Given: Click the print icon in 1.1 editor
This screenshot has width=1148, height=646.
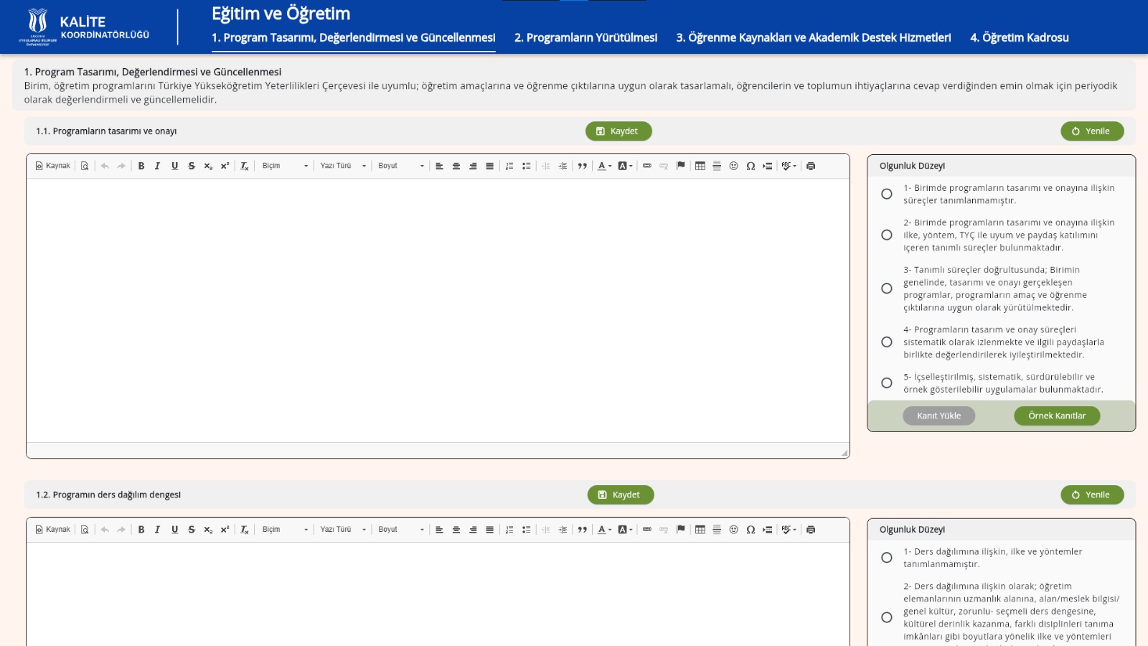Looking at the screenshot, I should pyautogui.click(x=811, y=166).
